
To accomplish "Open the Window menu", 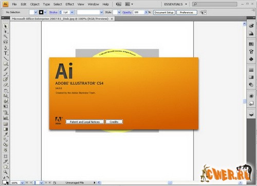I will [94, 4].
